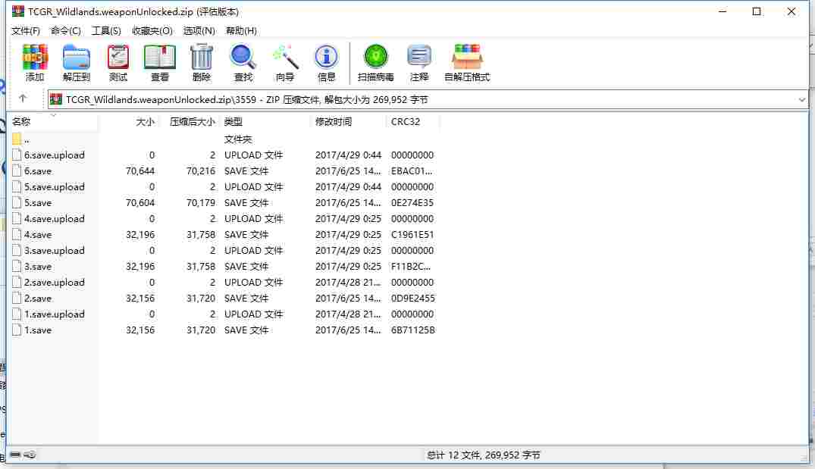Click the drive icon in status bar

15,455
